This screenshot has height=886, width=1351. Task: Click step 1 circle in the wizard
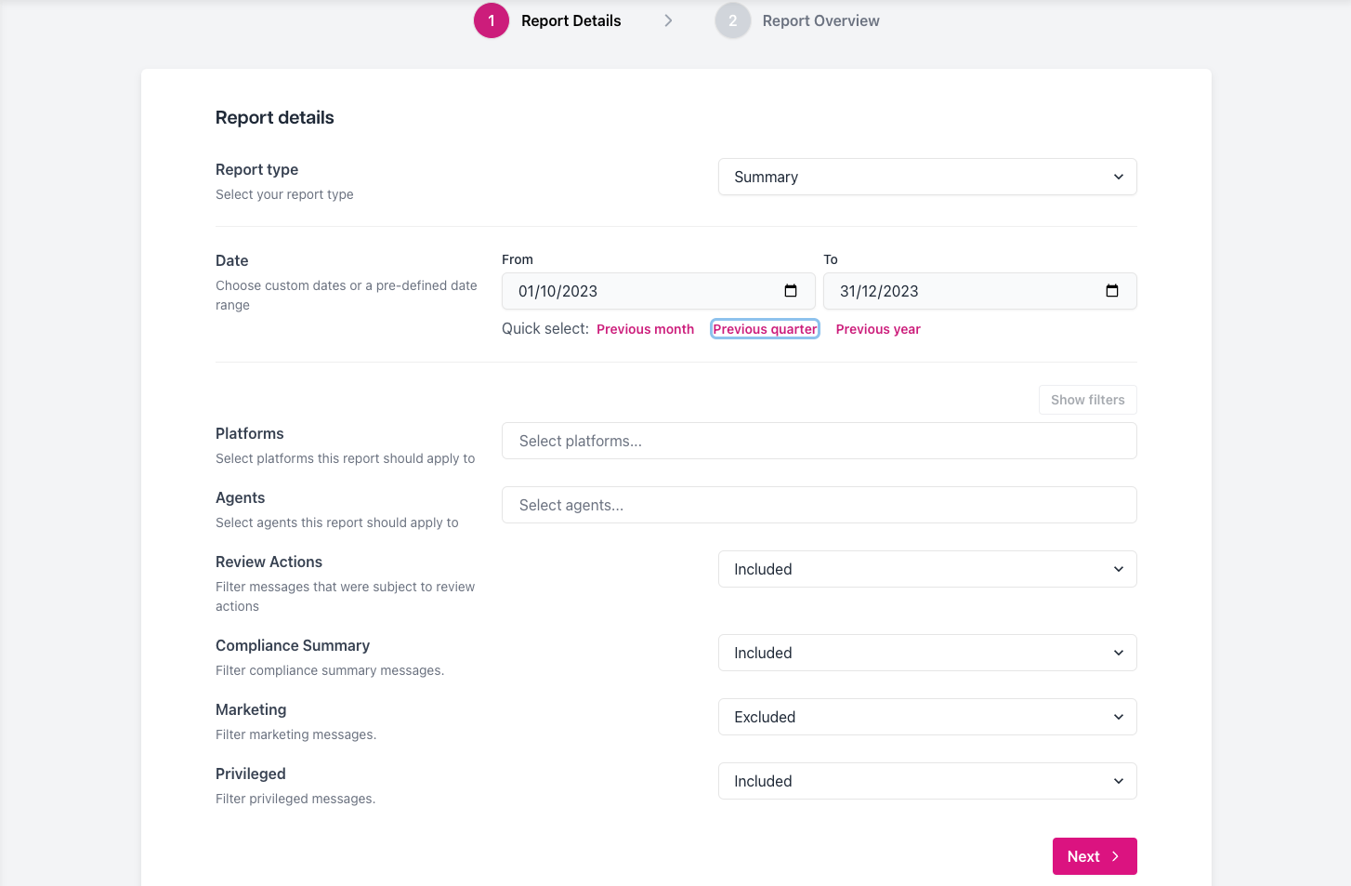(x=492, y=20)
